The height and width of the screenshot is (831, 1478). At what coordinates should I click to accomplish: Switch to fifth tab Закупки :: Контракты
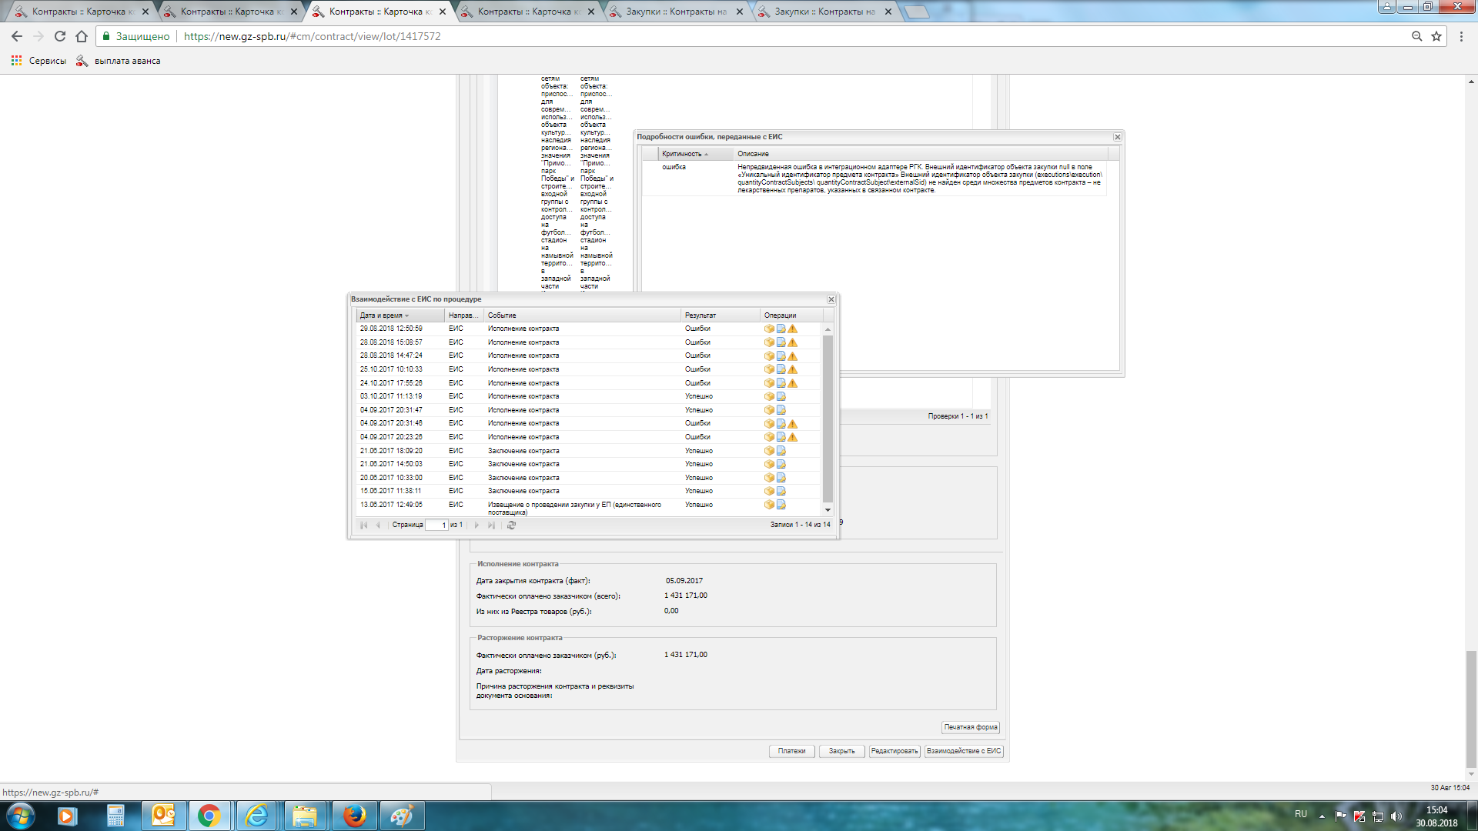(675, 12)
